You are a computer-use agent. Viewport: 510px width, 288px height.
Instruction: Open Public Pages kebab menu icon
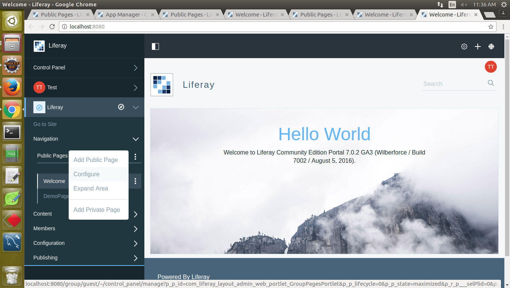click(x=135, y=156)
